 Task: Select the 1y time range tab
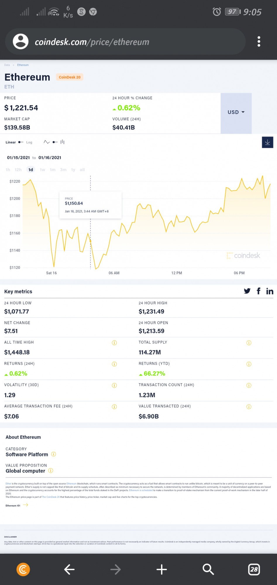point(73,170)
